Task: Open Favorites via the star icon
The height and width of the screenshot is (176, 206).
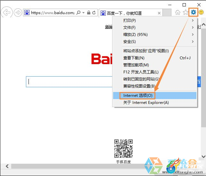Action: [185, 13]
